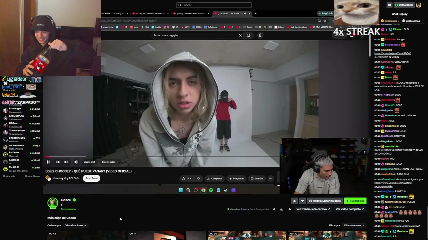Skip to next video in YouTube player
Viewport: 428px width, 240px height.
point(66,162)
